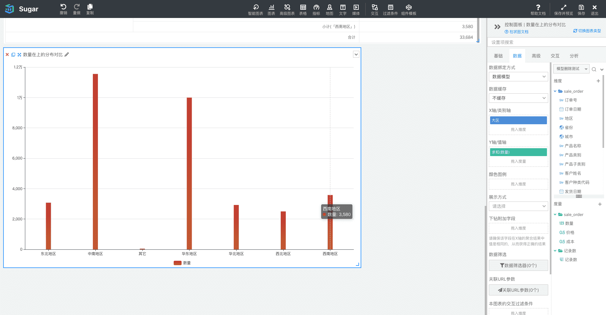Open the advanced chart (高级图表) menu
Screen dimensions: 606x315
(287, 9)
